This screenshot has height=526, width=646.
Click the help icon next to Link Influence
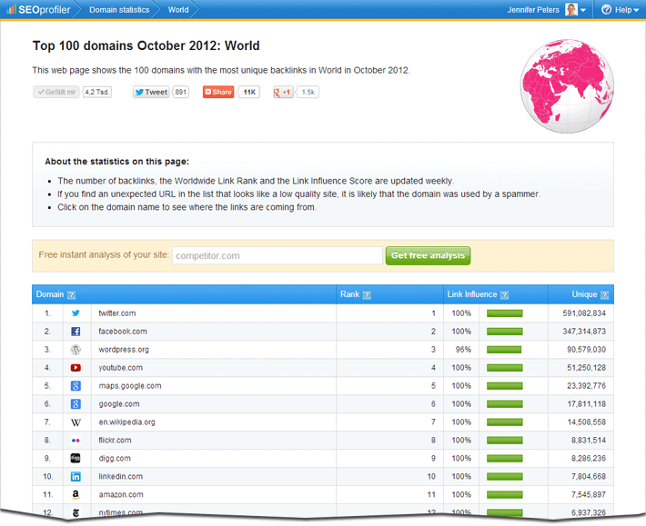click(x=504, y=295)
